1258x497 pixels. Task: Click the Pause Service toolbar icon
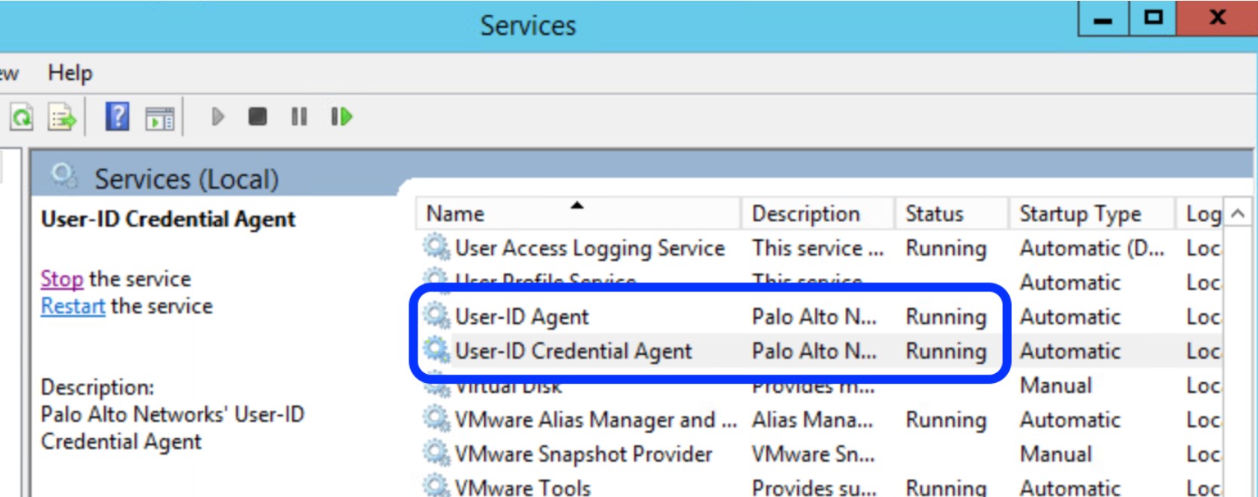pos(299,116)
